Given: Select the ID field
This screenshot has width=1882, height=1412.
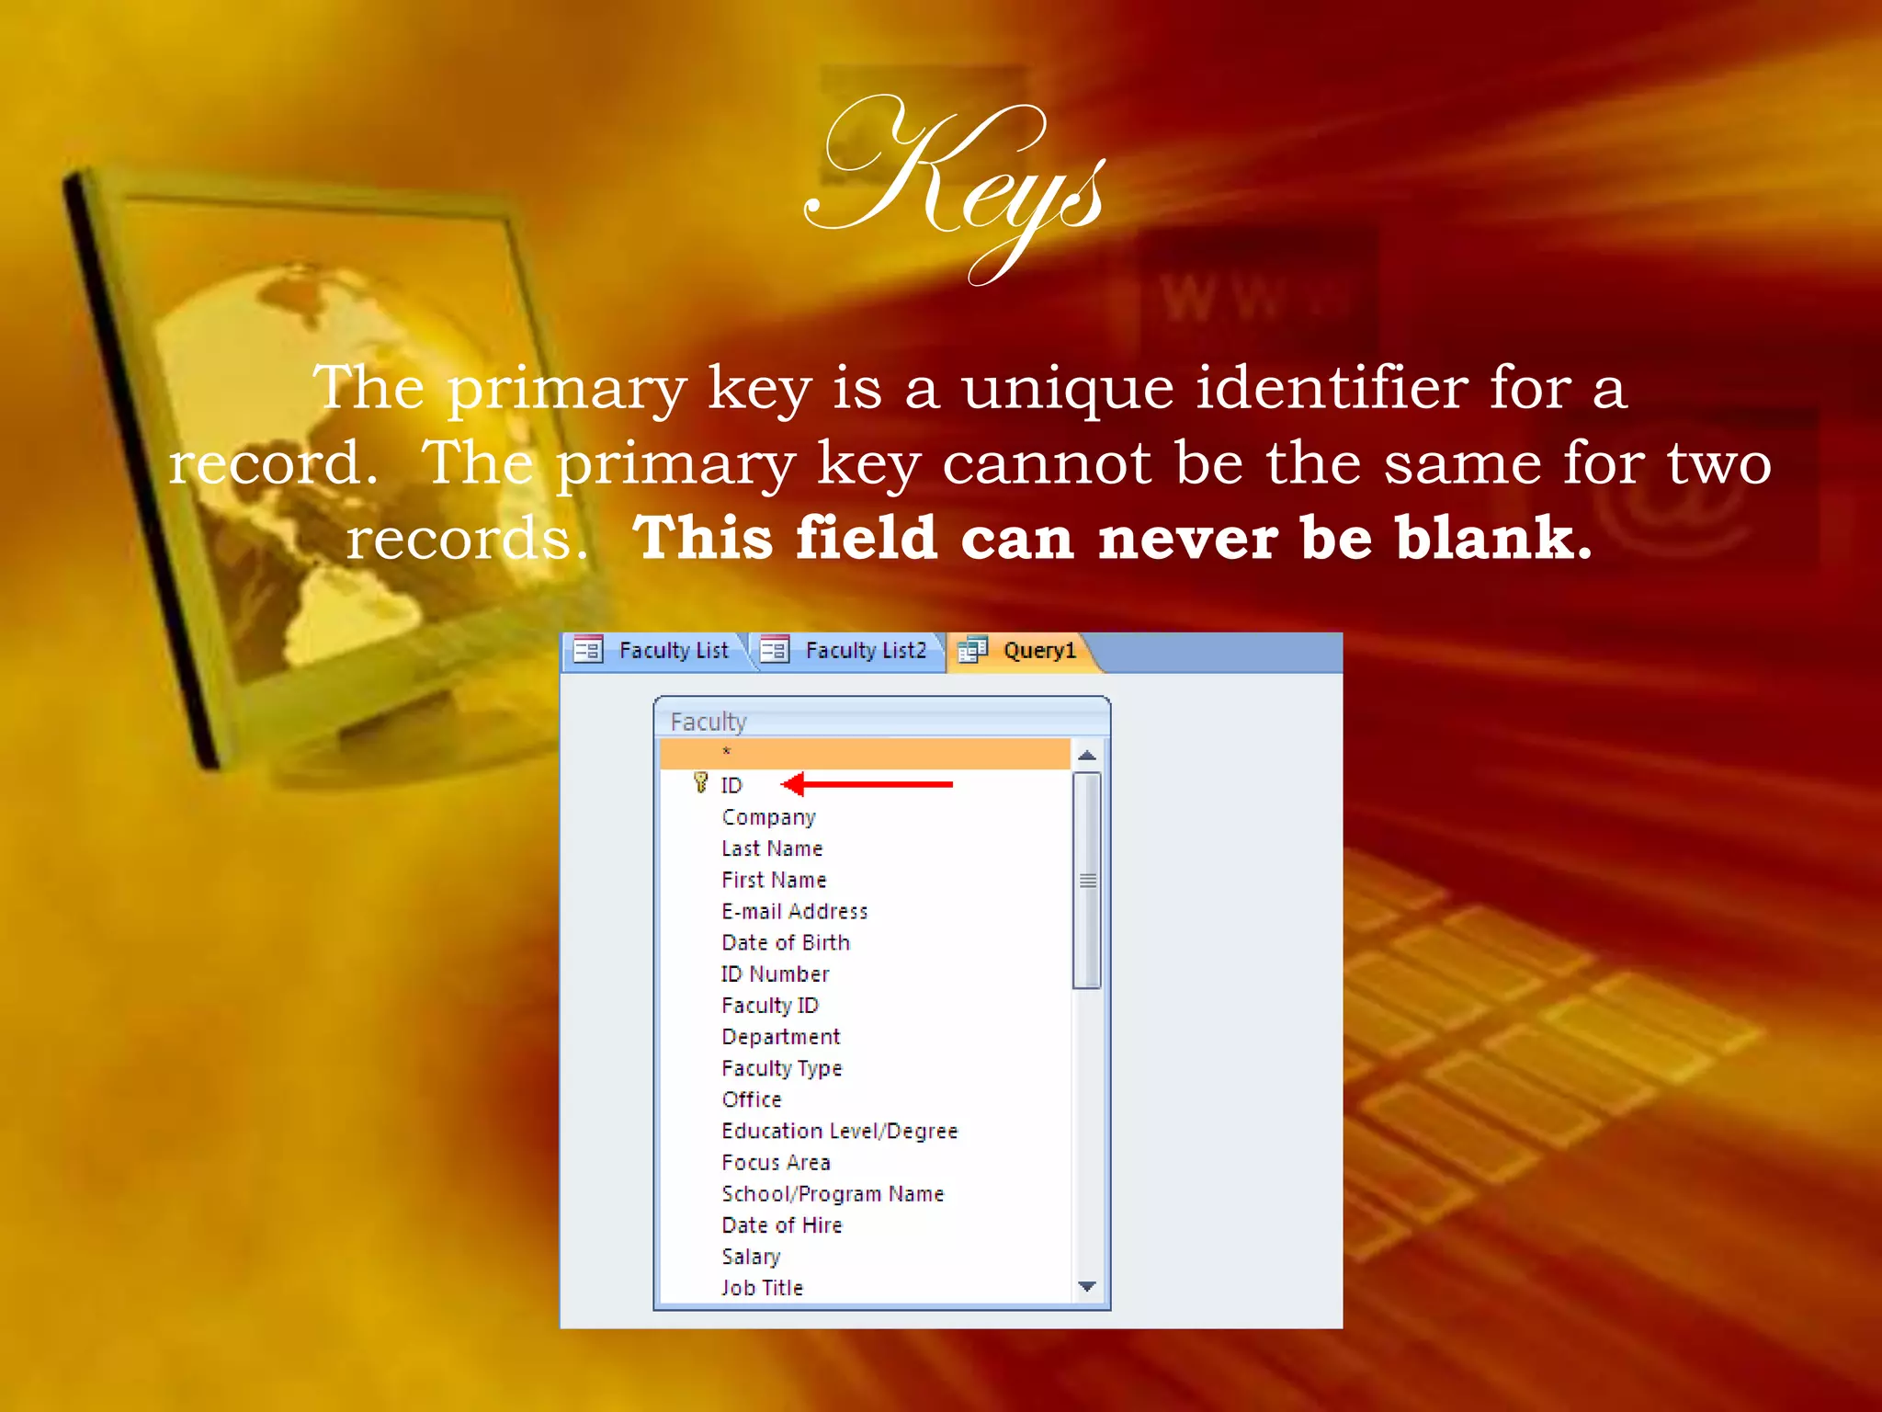Looking at the screenshot, I should tap(731, 785).
